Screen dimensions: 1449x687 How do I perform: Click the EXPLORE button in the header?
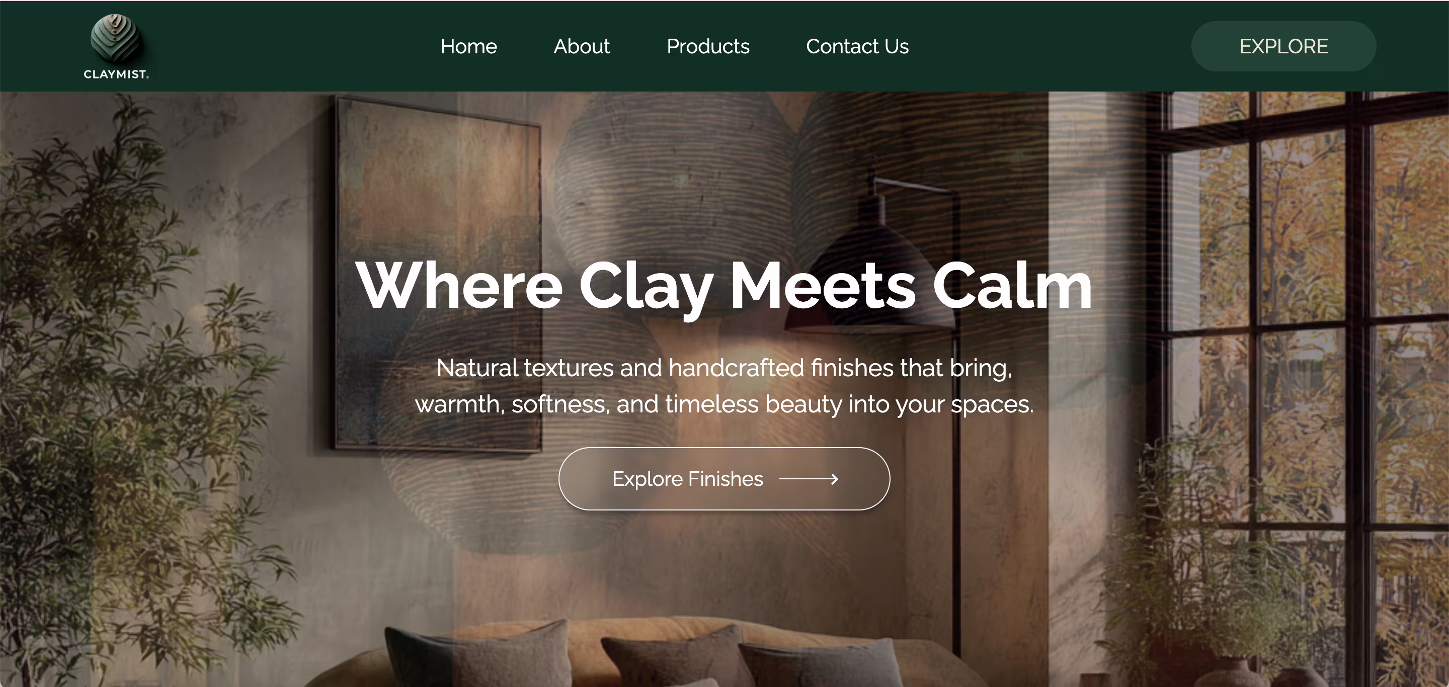click(x=1283, y=46)
